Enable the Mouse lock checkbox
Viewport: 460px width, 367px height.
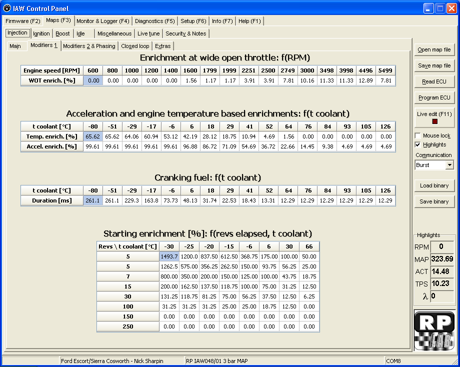tap(418, 135)
